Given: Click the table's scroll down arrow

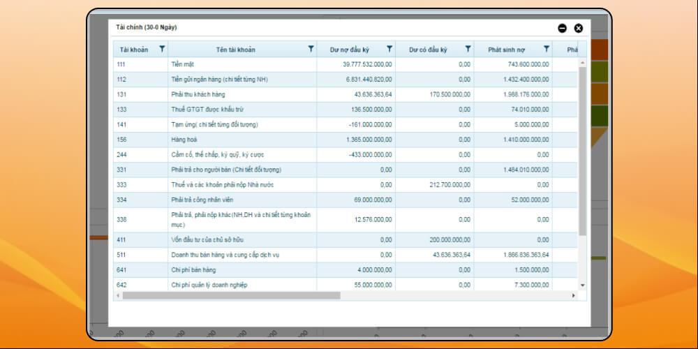Looking at the screenshot, I should coord(583,285).
